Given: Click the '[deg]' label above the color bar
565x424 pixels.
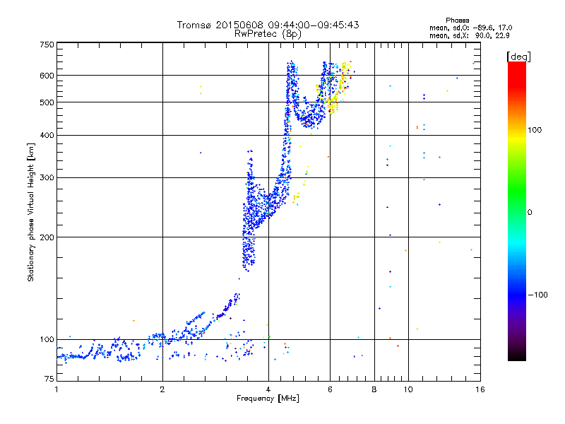Looking at the screenshot, I should click(518, 57).
